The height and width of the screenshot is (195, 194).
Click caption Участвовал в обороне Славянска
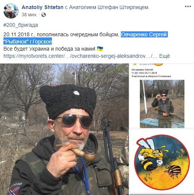tap(151, 76)
